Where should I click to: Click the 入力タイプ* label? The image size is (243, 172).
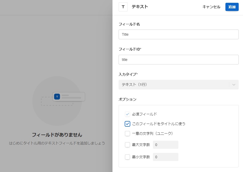(x=128, y=74)
